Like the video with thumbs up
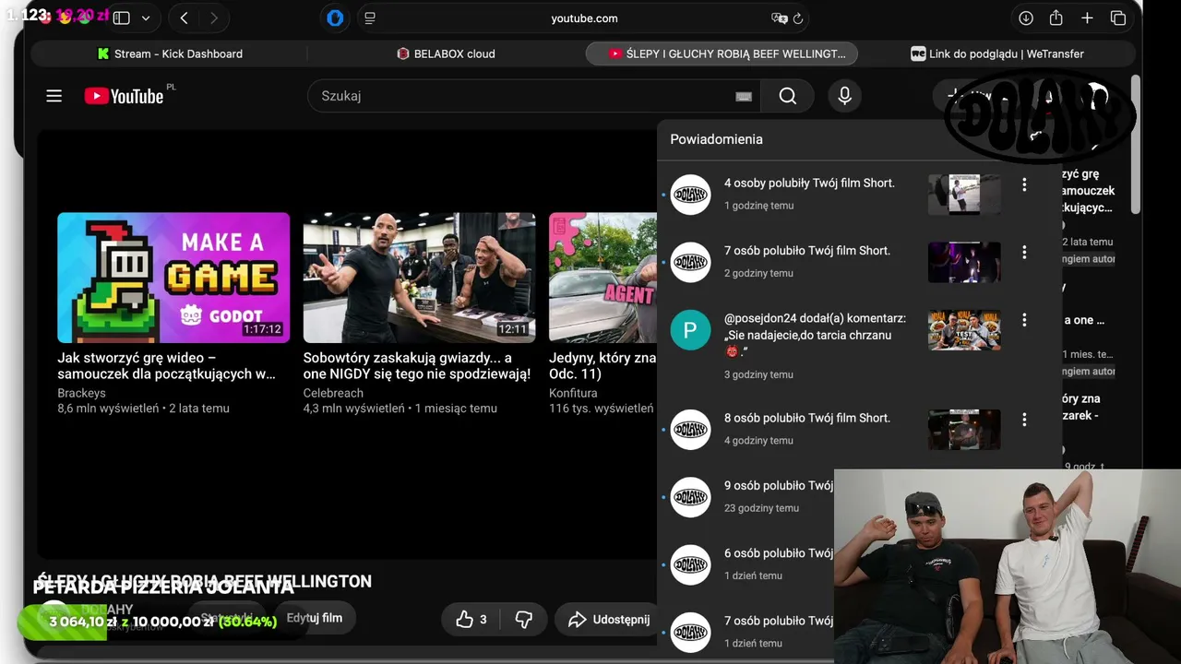 471,620
